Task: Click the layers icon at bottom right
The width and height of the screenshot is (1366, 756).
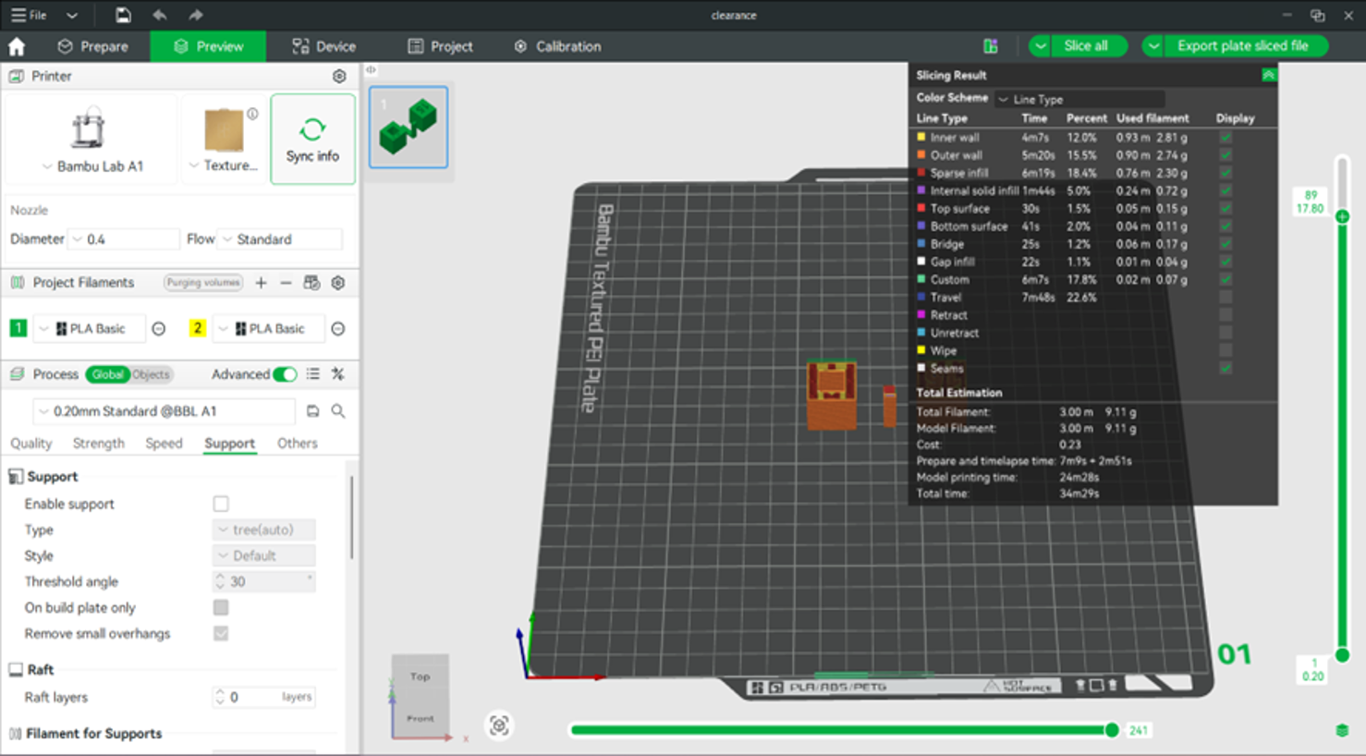Action: click(1342, 730)
